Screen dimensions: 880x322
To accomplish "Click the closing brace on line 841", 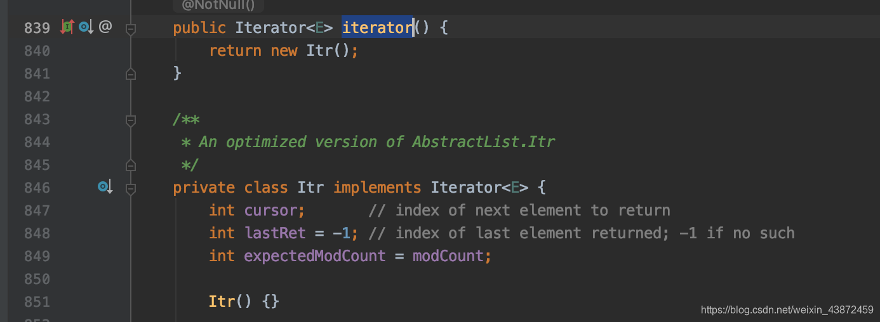I will point(177,74).
